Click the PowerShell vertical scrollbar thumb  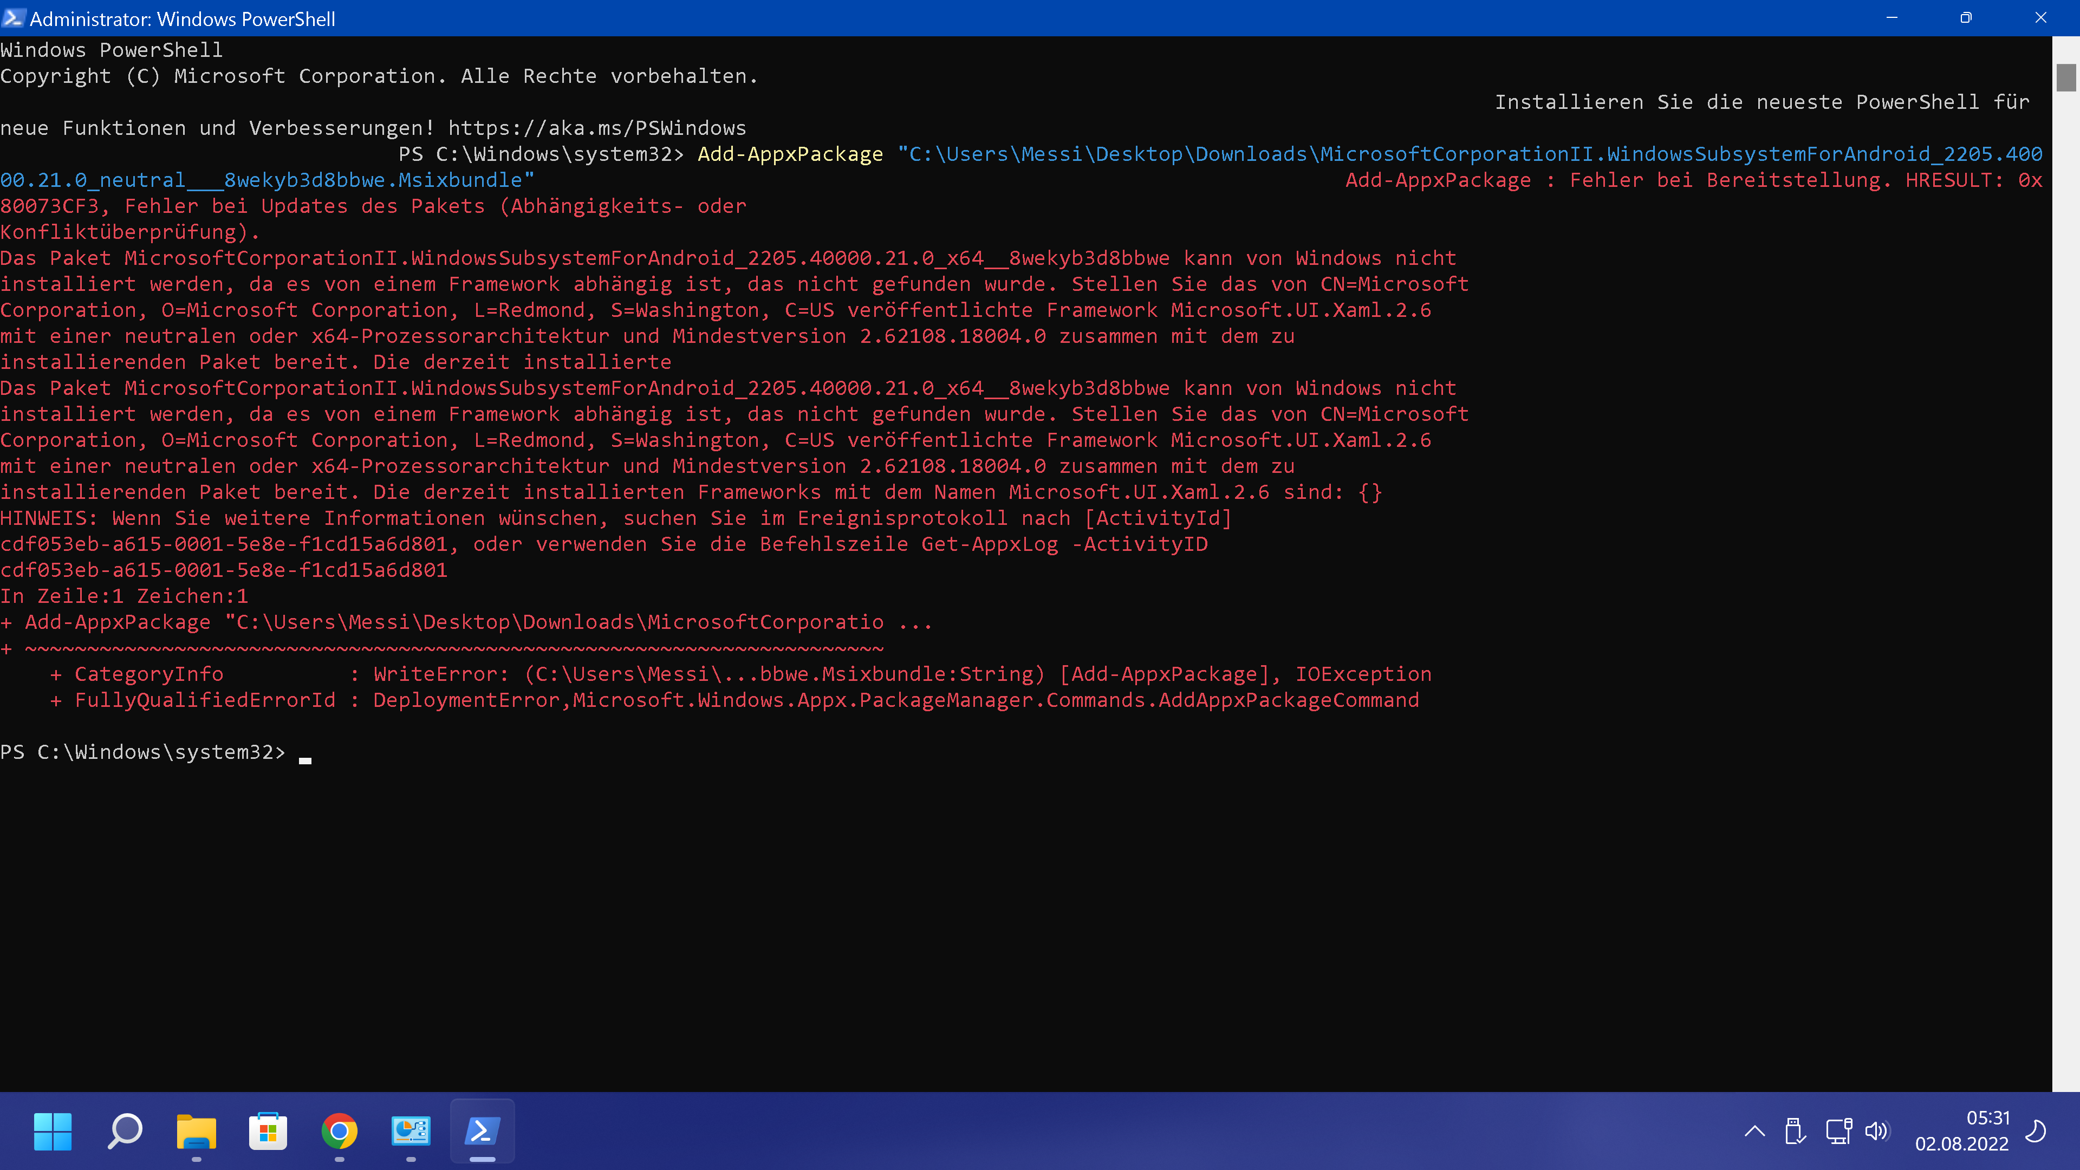coord(2065,77)
